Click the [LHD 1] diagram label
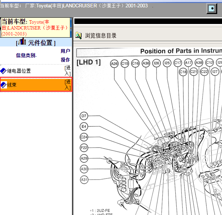This screenshot has height=215, width=222. [89, 62]
